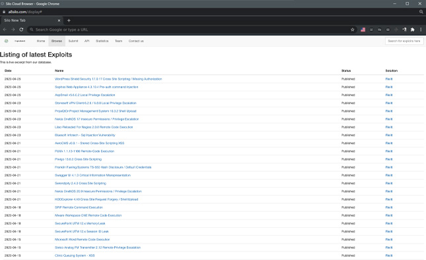Open SPIP Remote Command Execution link
The width and height of the screenshot is (426, 260).
(79, 207)
